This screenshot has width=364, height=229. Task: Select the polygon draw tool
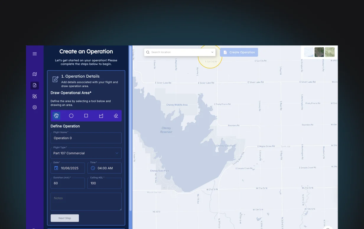click(101, 116)
